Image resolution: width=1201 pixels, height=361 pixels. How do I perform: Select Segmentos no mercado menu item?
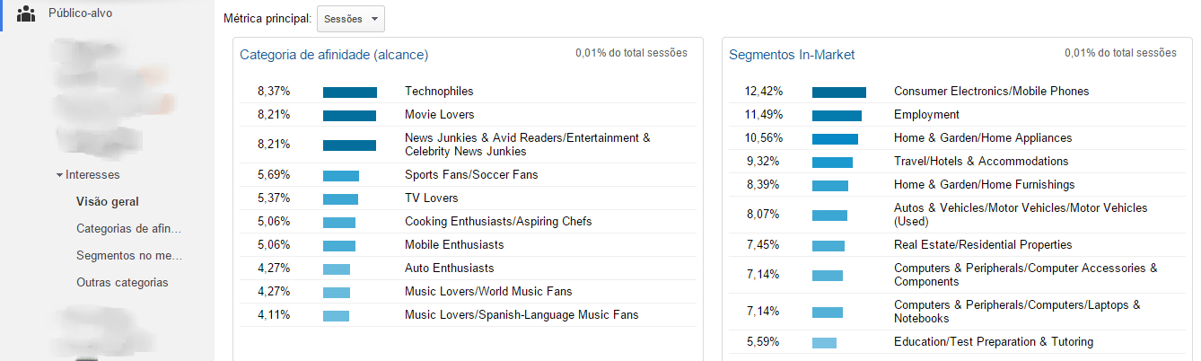129,255
